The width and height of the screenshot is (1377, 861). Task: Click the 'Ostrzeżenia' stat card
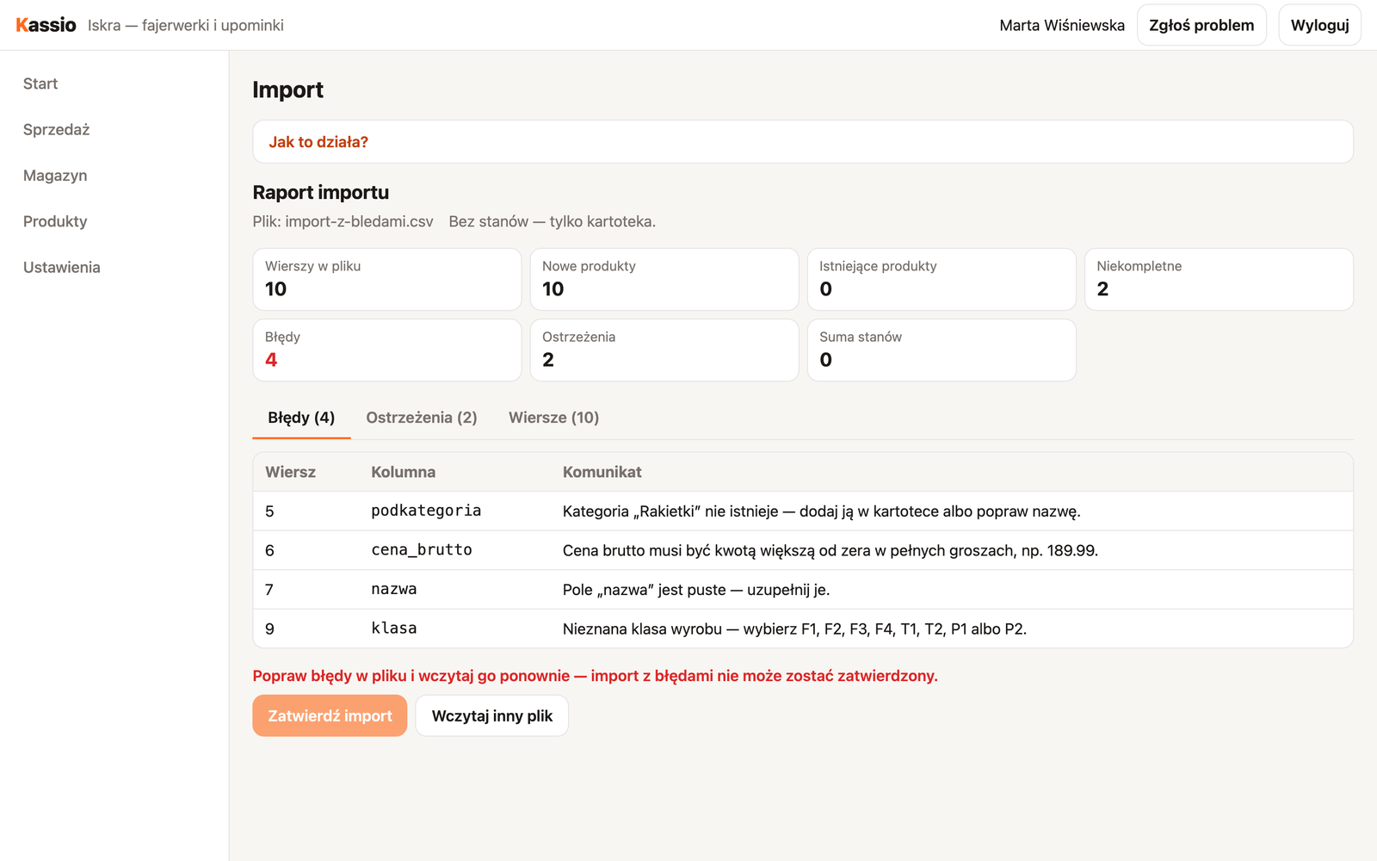664,350
